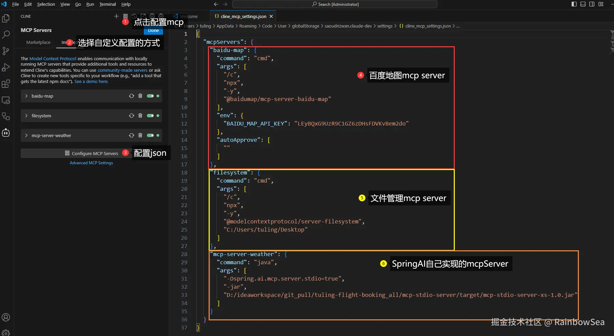This screenshot has width=614, height=336.
Task: Open the Advanced MCP Settings link
Action: point(91,163)
